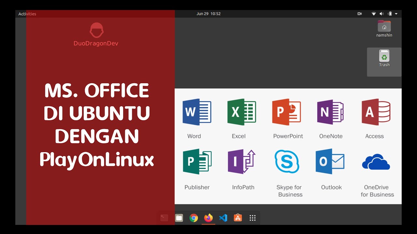This screenshot has width=417, height=234.
Task: Click the Excel application icon
Action: [x=241, y=112]
